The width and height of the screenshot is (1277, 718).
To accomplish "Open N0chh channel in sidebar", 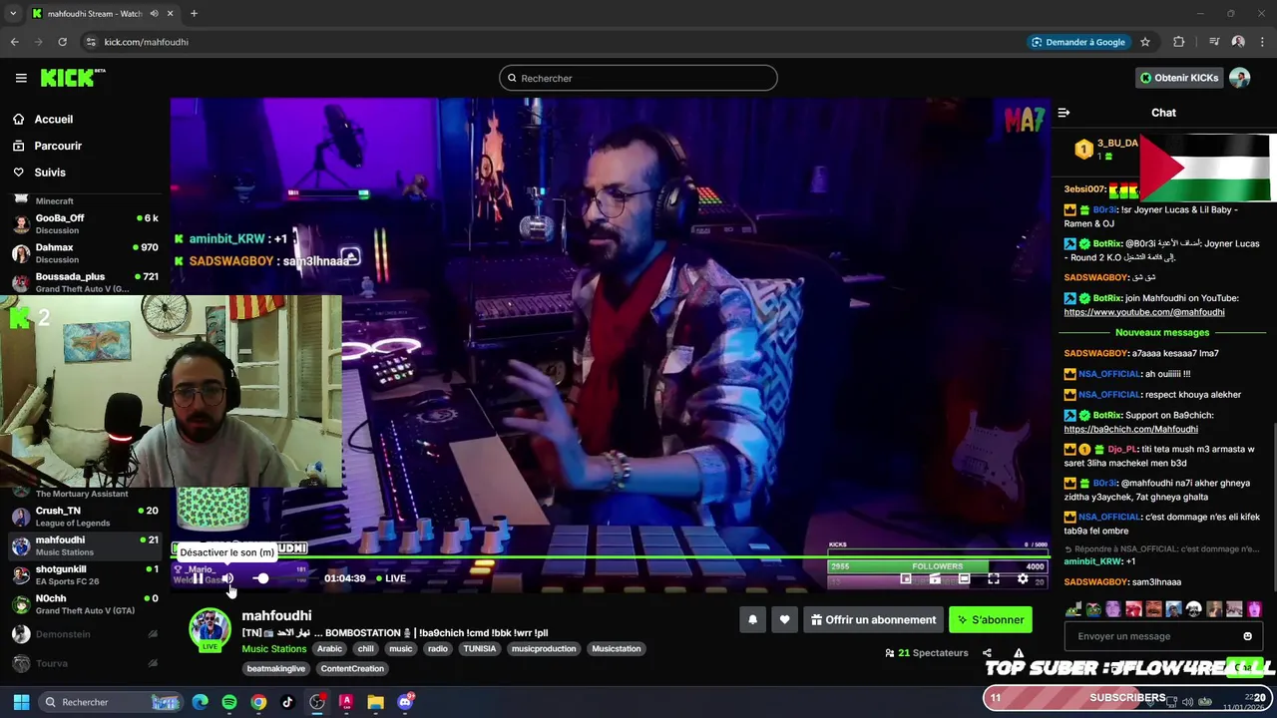I will pyautogui.click(x=85, y=603).
